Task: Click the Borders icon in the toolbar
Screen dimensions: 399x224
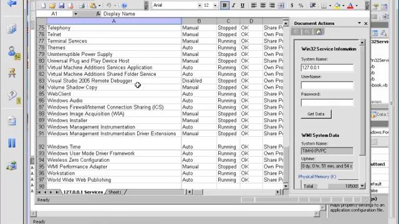Action: click(324, 6)
